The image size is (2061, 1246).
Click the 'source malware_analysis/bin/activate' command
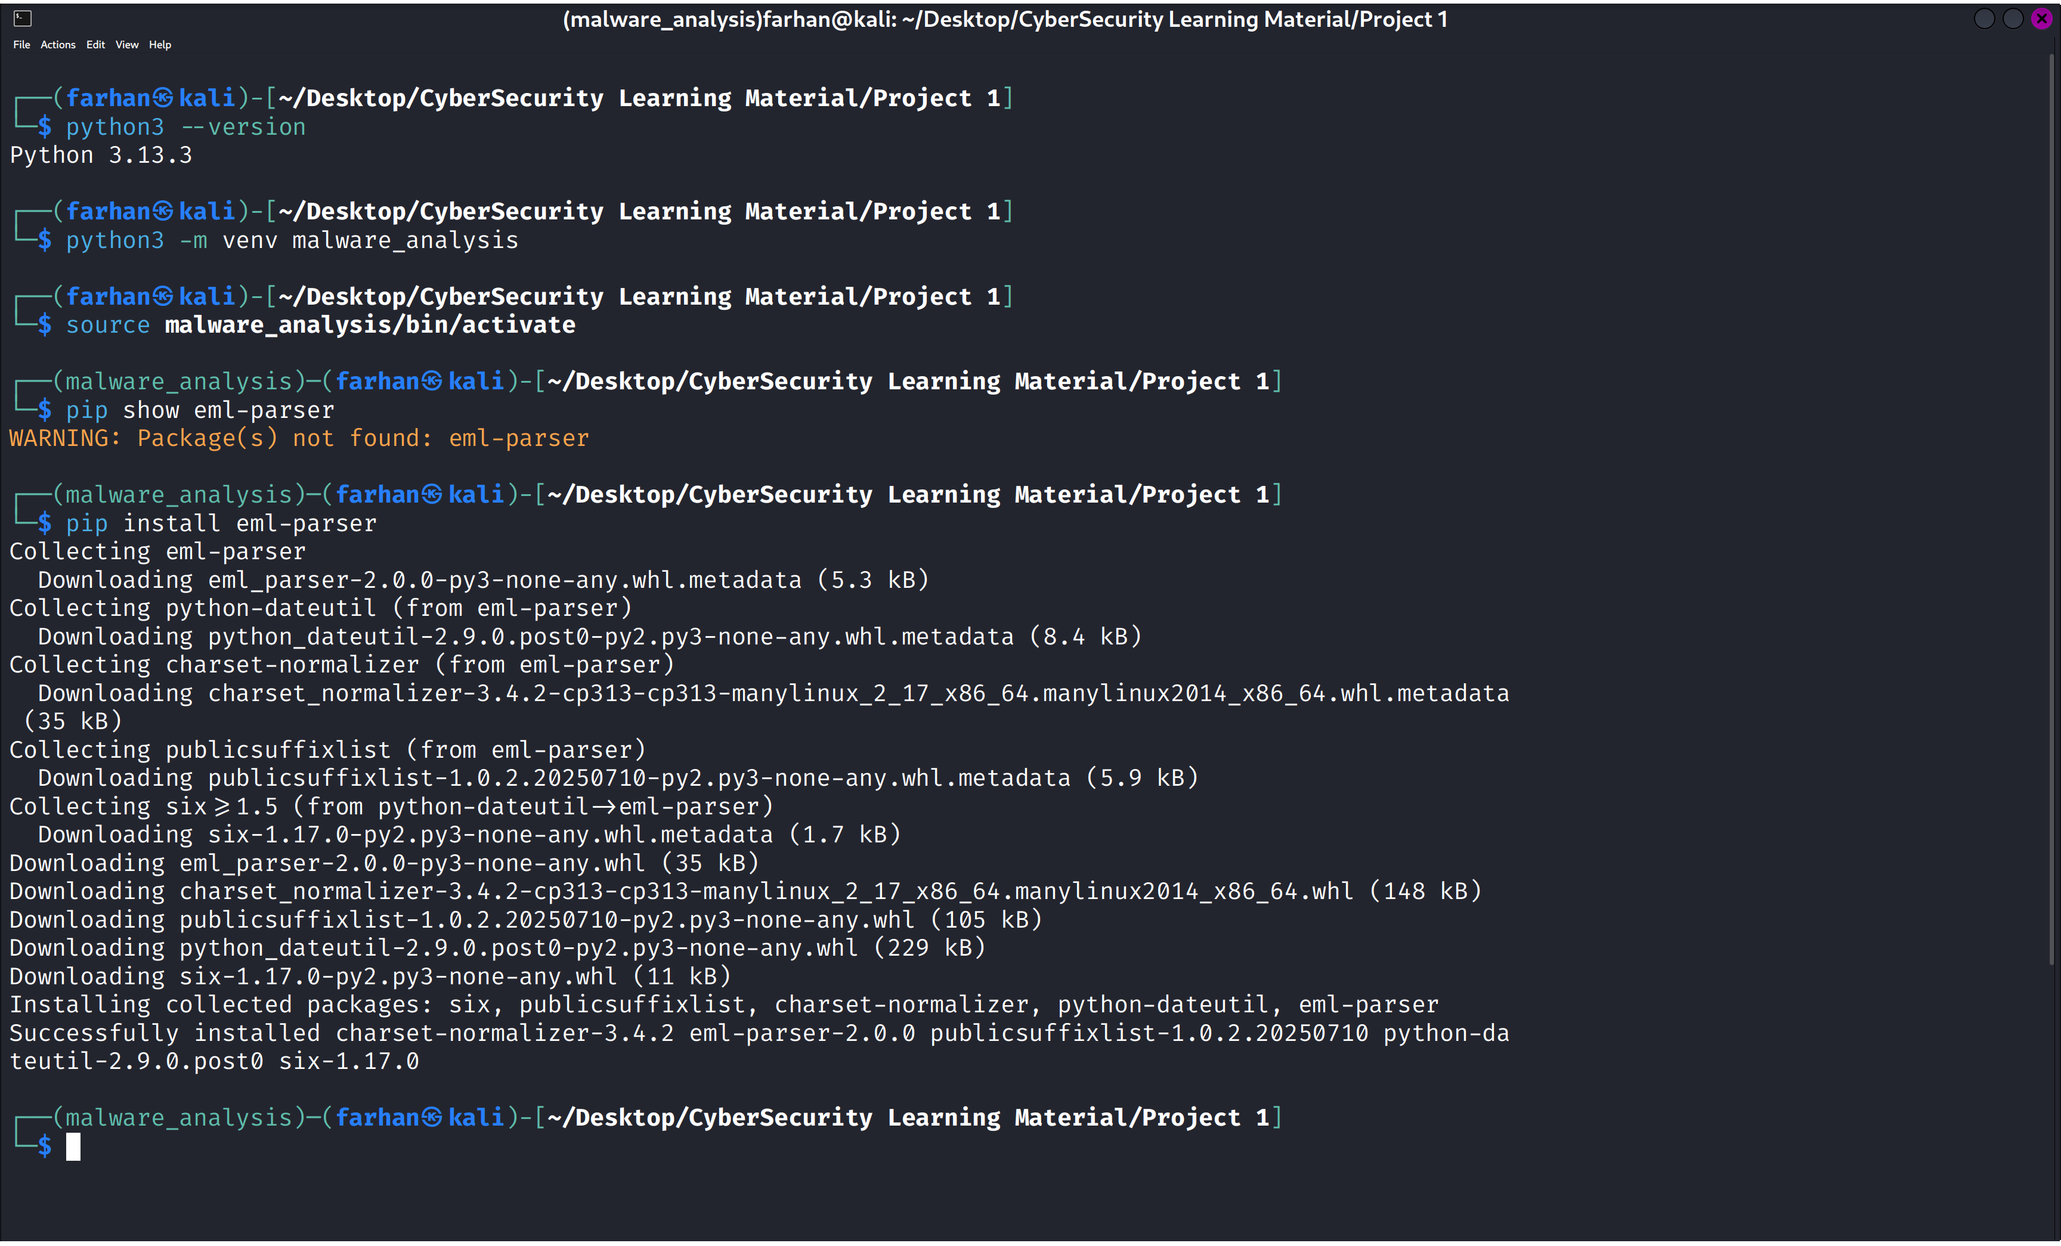point(320,326)
